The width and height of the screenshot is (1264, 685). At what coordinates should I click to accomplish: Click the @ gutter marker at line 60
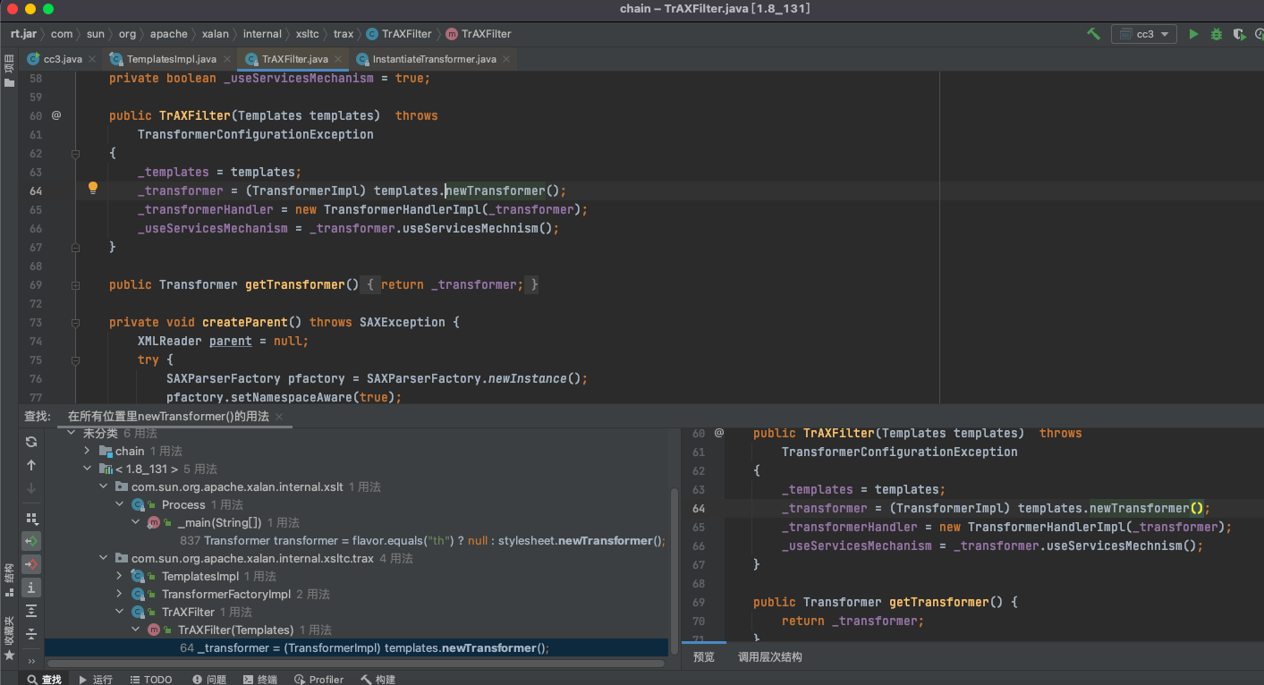pos(55,115)
